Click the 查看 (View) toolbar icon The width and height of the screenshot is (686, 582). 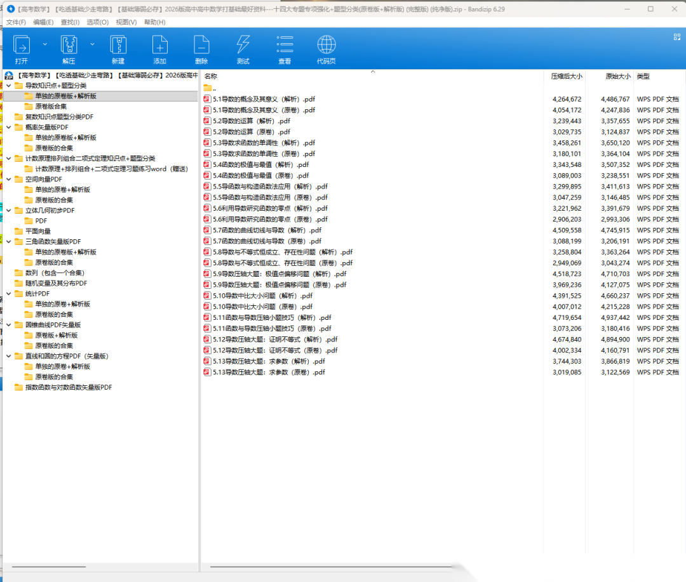click(285, 46)
